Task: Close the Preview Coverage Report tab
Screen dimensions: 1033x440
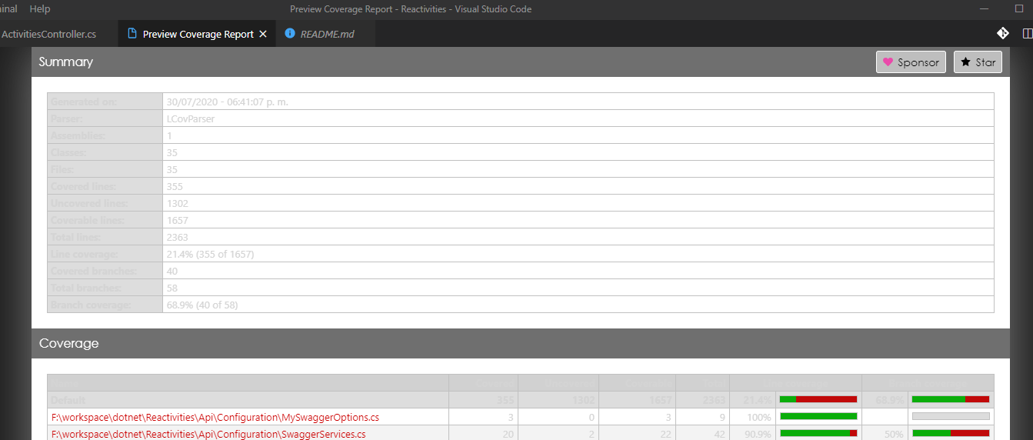Action: point(263,34)
